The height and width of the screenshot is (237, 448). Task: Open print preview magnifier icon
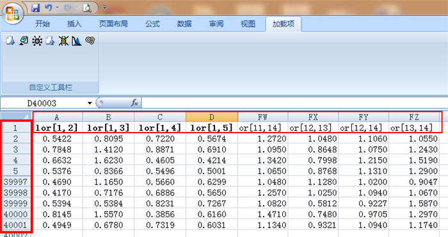tap(87, 8)
